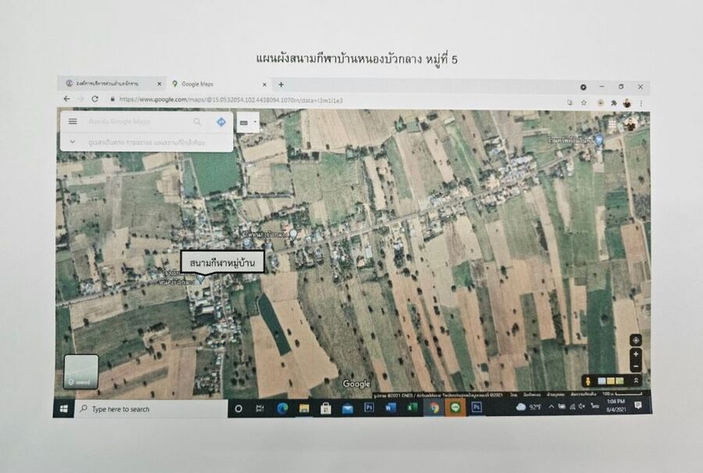Toggle the map layers thumbnail at bottom left

pyautogui.click(x=81, y=372)
